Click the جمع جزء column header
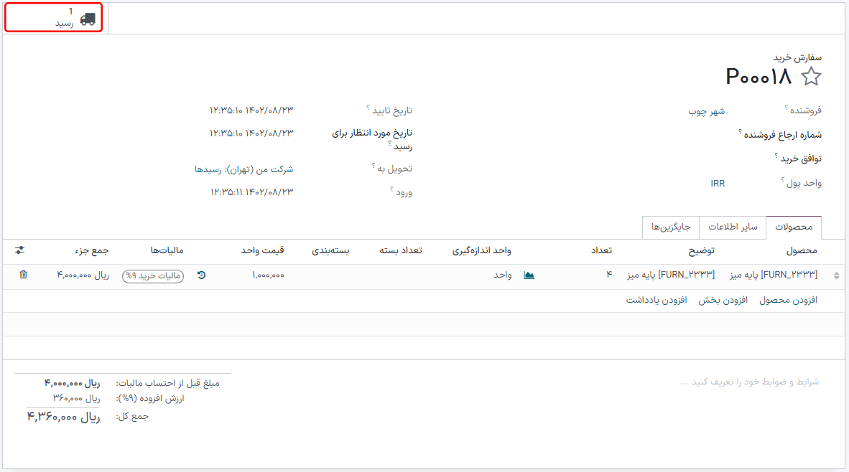849x472 pixels. click(91, 250)
